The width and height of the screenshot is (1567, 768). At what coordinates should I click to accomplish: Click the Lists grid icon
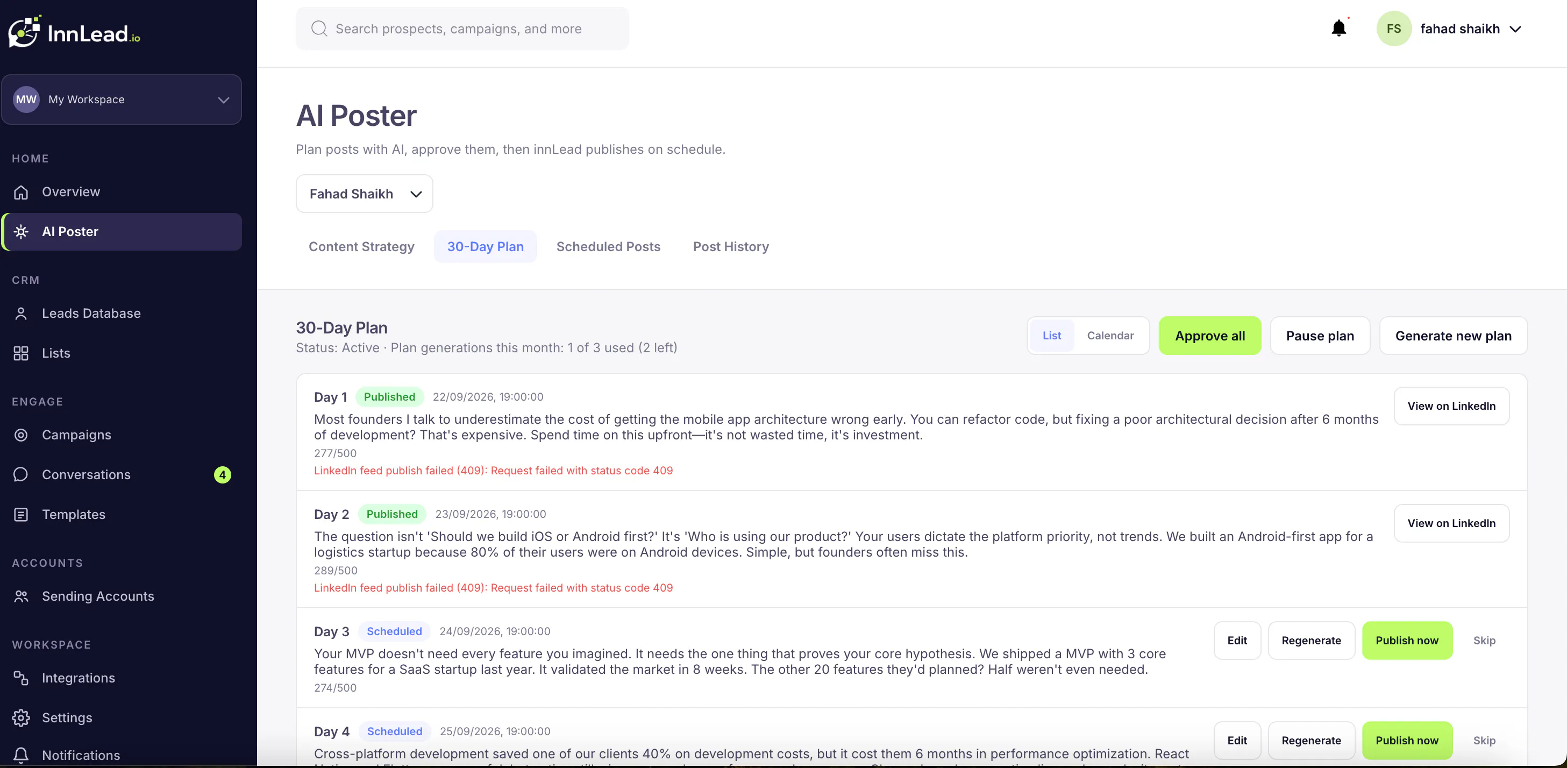point(22,353)
